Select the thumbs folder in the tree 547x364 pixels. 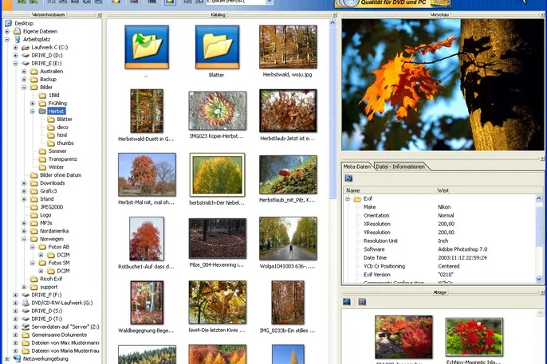click(x=65, y=143)
